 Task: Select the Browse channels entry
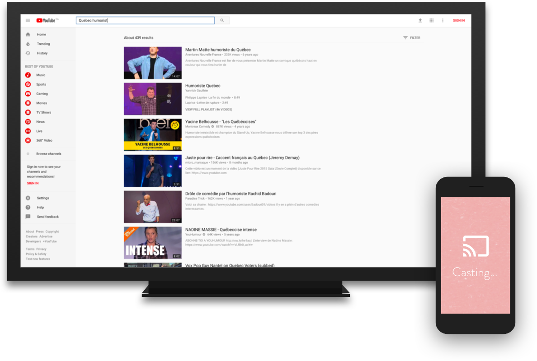coord(49,154)
